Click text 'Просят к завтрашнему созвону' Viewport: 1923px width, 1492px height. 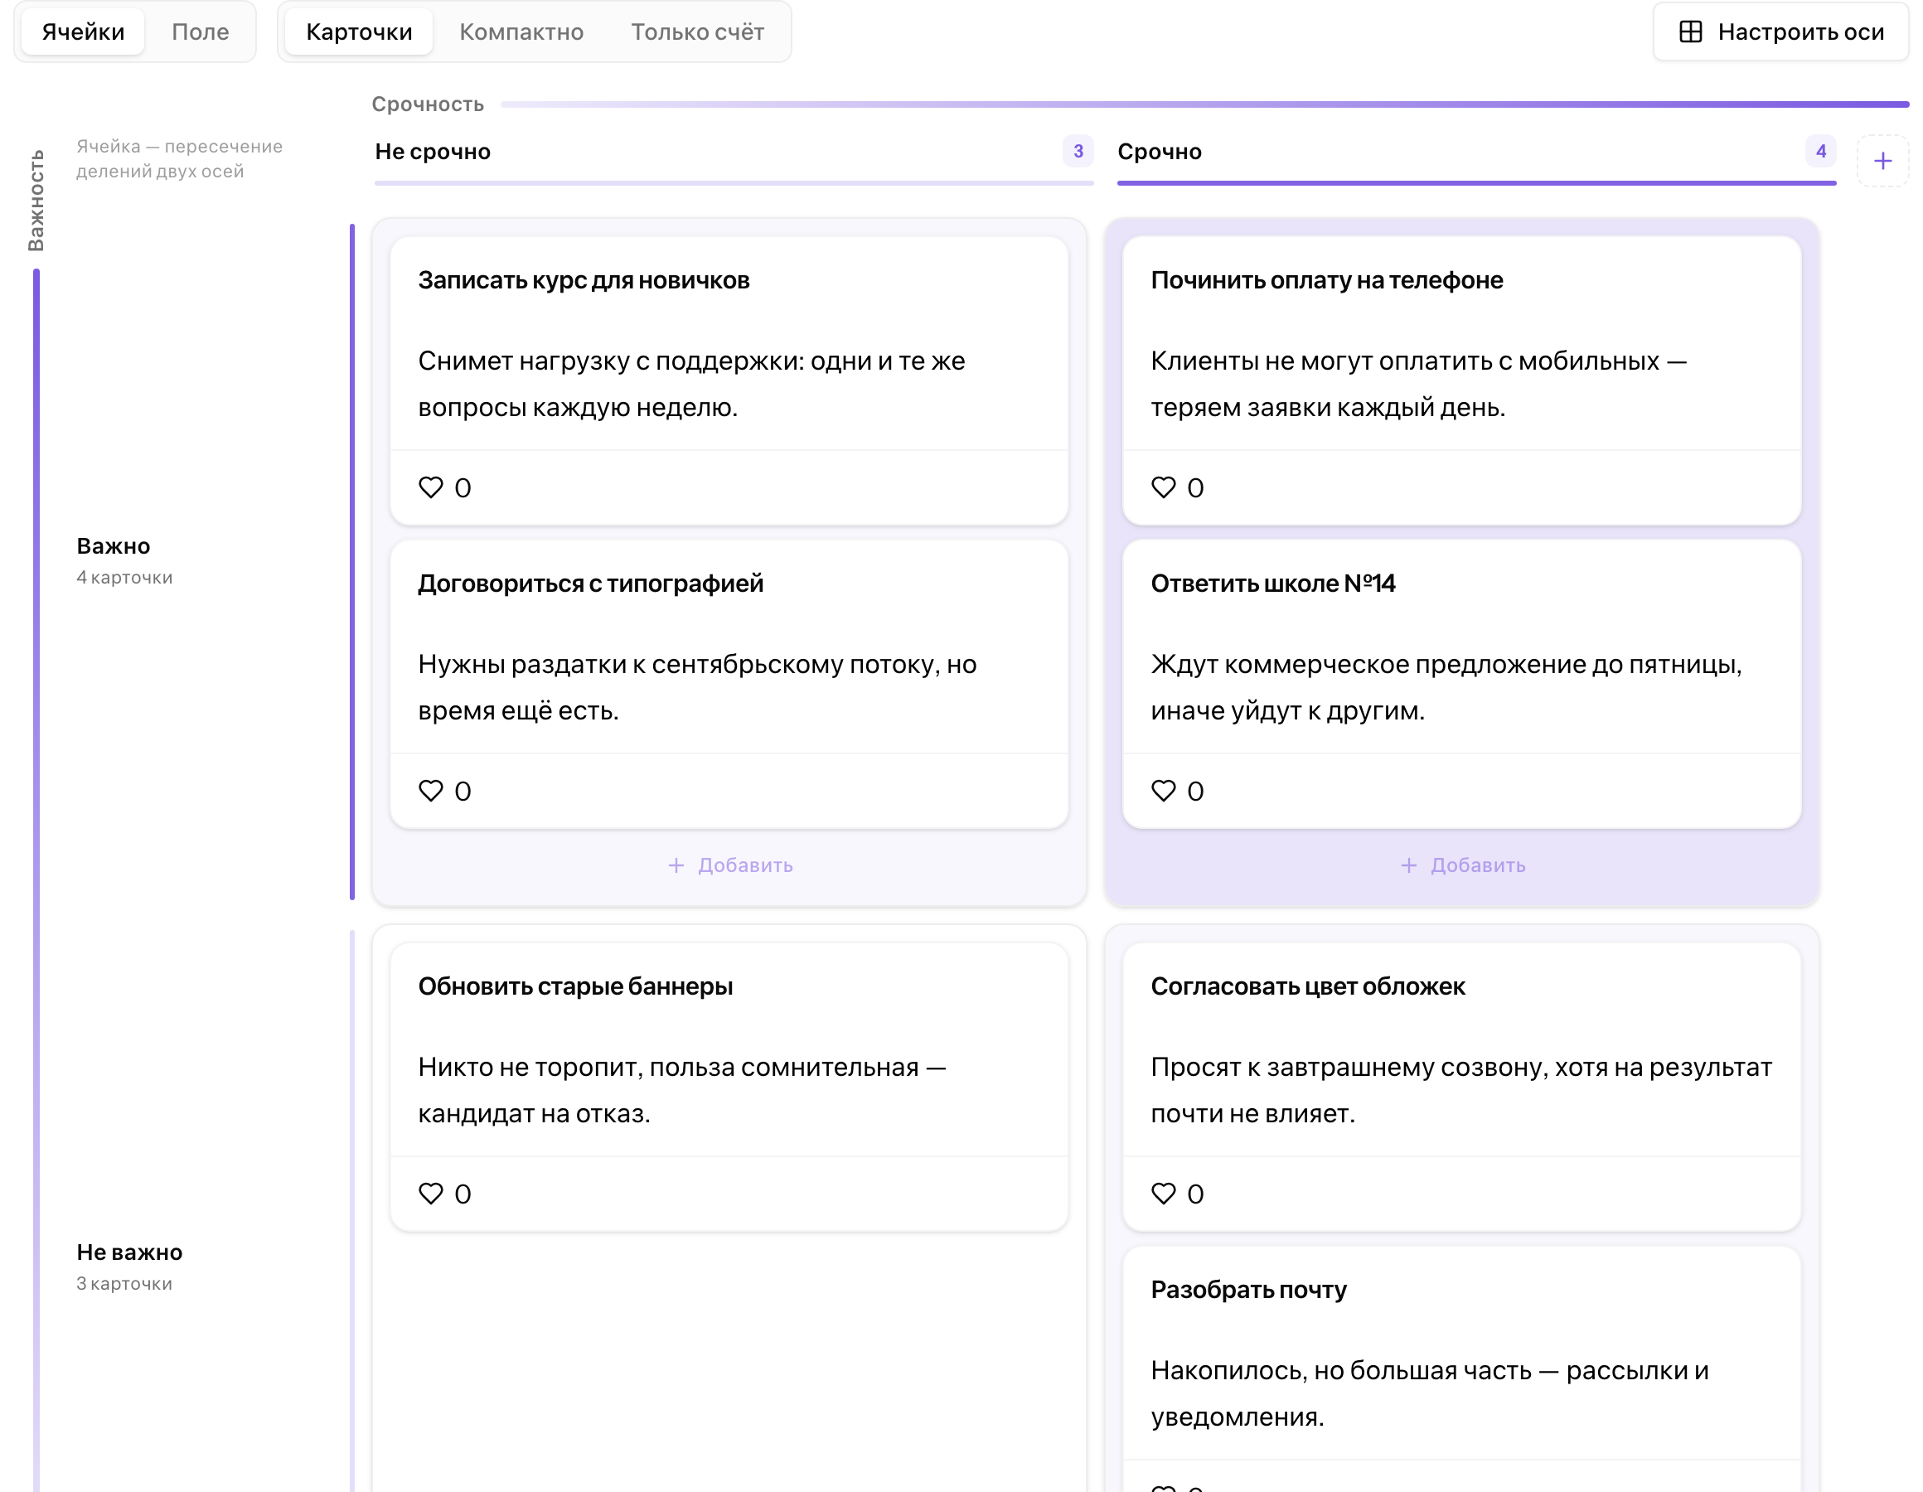pyautogui.click(x=1348, y=1068)
